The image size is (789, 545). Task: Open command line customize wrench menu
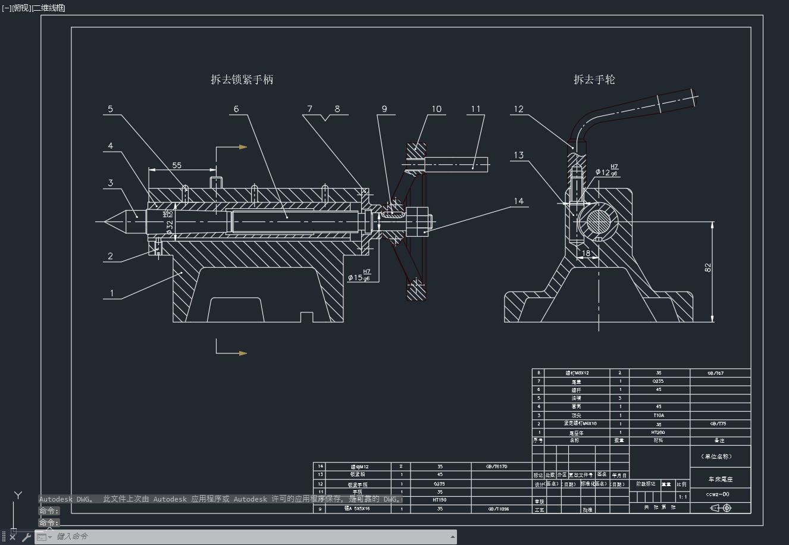click(26, 537)
